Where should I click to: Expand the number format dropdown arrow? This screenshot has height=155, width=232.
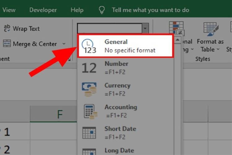point(145,29)
